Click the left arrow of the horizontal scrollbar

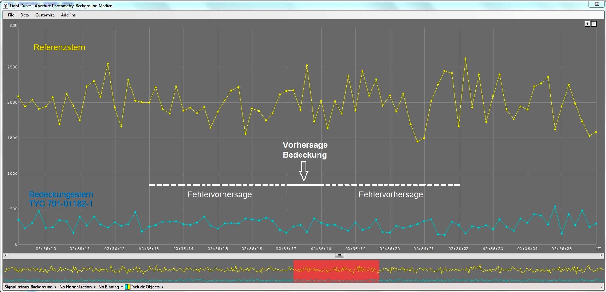coord(5,255)
